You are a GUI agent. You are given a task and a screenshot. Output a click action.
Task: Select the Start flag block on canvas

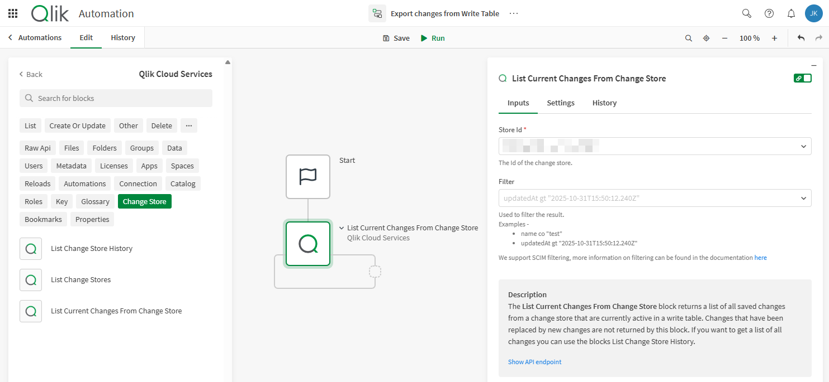coord(308,177)
